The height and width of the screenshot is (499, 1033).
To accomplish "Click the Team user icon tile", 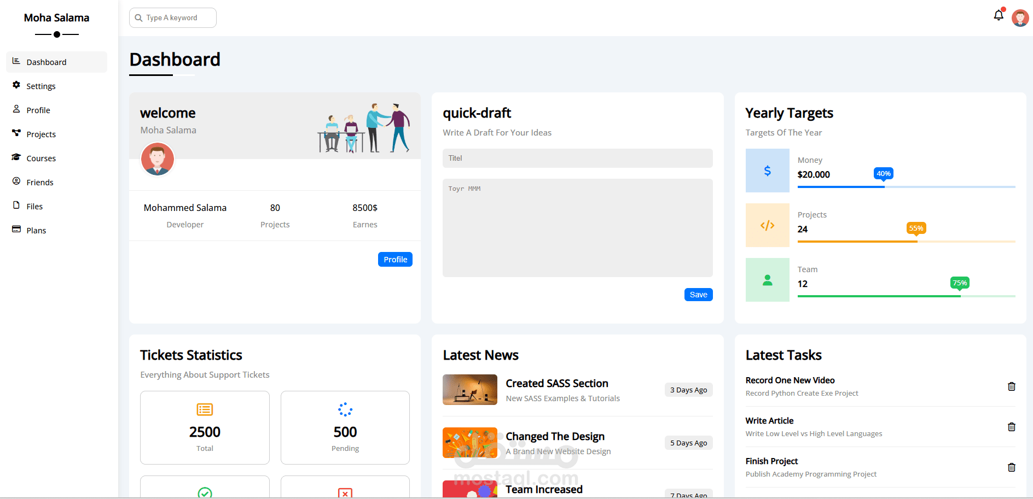I will click(767, 280).
